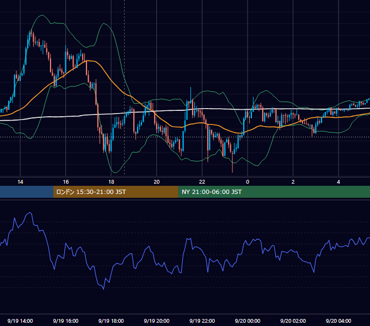This screenshot has height=326, width=370.
Task: Click the hour label 18 on price axis
Action: [x=111, y=182]
